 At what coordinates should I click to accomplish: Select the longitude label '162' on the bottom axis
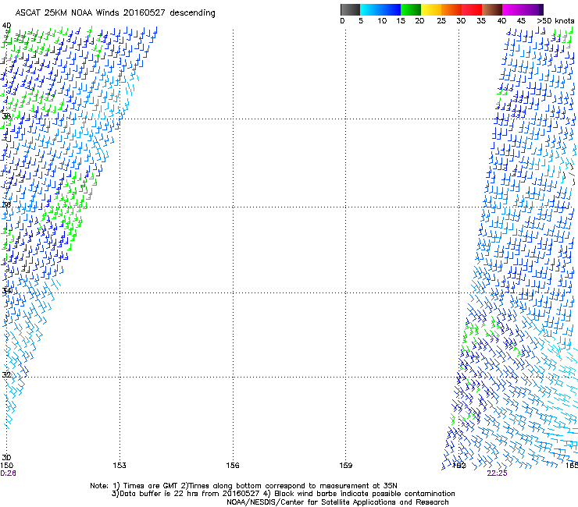[459, 466]
